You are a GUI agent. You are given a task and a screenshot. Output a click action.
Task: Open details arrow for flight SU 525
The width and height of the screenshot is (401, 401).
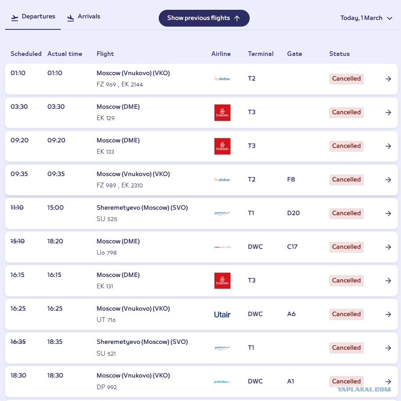tap(388, 213)
